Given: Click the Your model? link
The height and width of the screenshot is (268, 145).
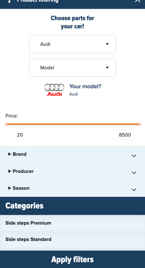Looking at the screenshot, I should click(x=85, y=86).
